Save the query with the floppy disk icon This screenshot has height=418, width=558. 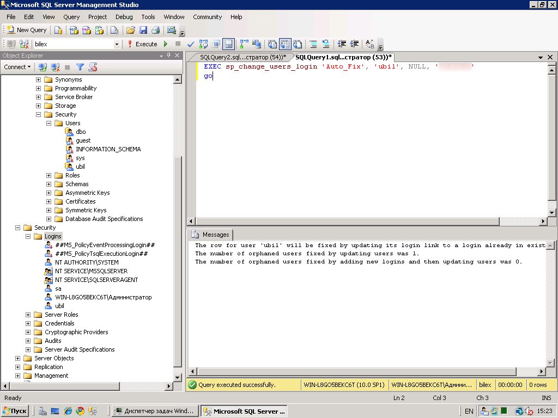[x=143, y=30]
